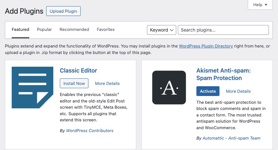
Task: View More Details for Akismet
Action: pyautogui.click(x=238, y=91)
